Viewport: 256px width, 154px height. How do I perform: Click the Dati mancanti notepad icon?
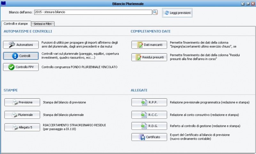pos(140,45)
